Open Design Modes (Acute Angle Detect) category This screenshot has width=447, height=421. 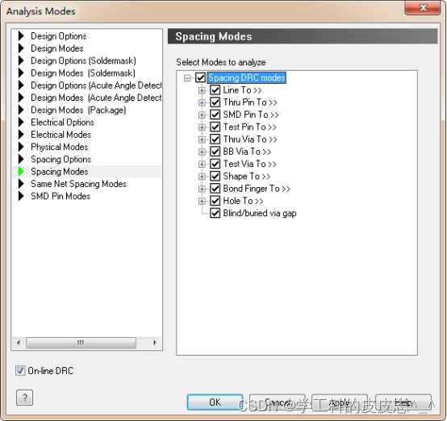(x=96, y=98)
